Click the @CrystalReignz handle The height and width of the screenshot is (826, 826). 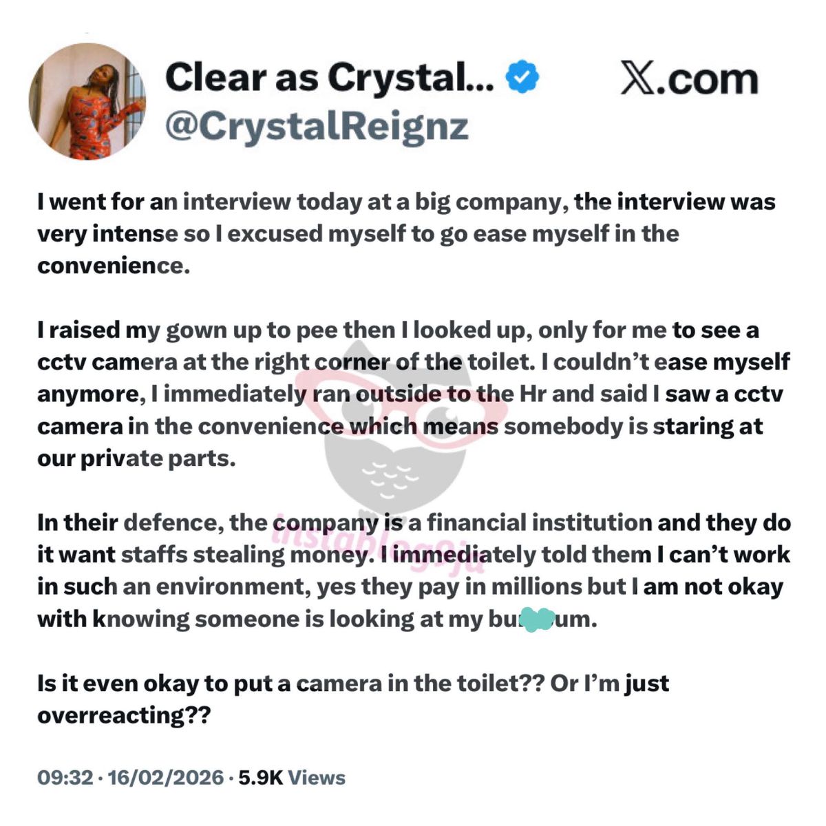317,126
